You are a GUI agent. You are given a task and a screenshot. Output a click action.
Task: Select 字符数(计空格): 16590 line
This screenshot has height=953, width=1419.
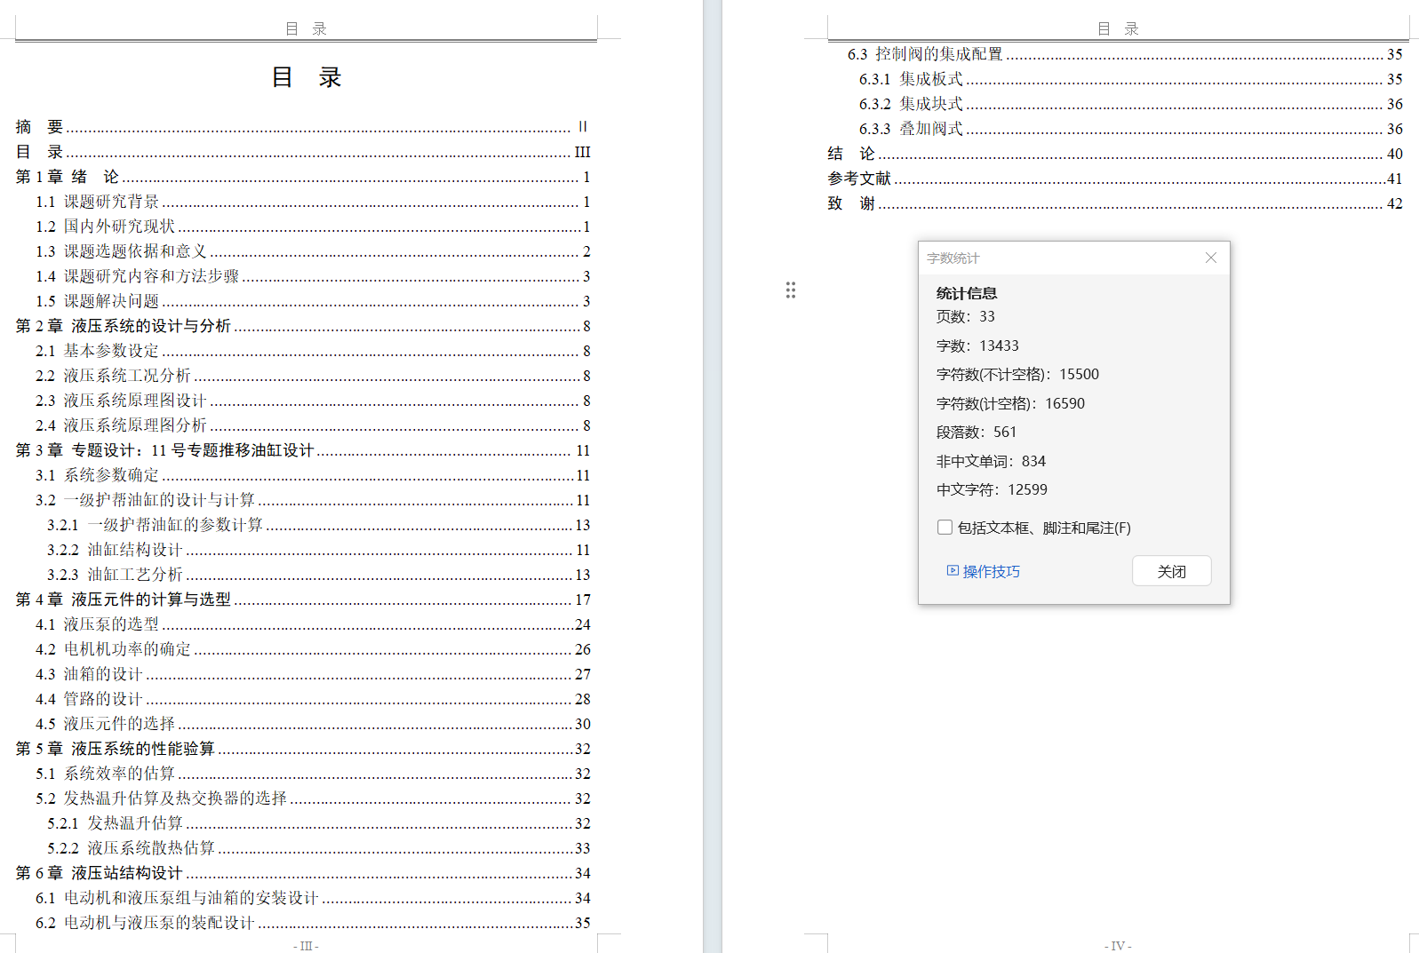tap(1010, 403)
